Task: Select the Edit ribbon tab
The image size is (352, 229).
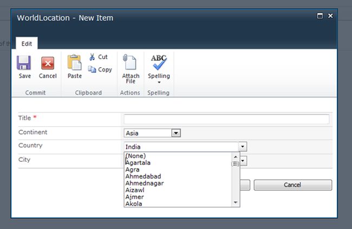Action: [27, 43]
